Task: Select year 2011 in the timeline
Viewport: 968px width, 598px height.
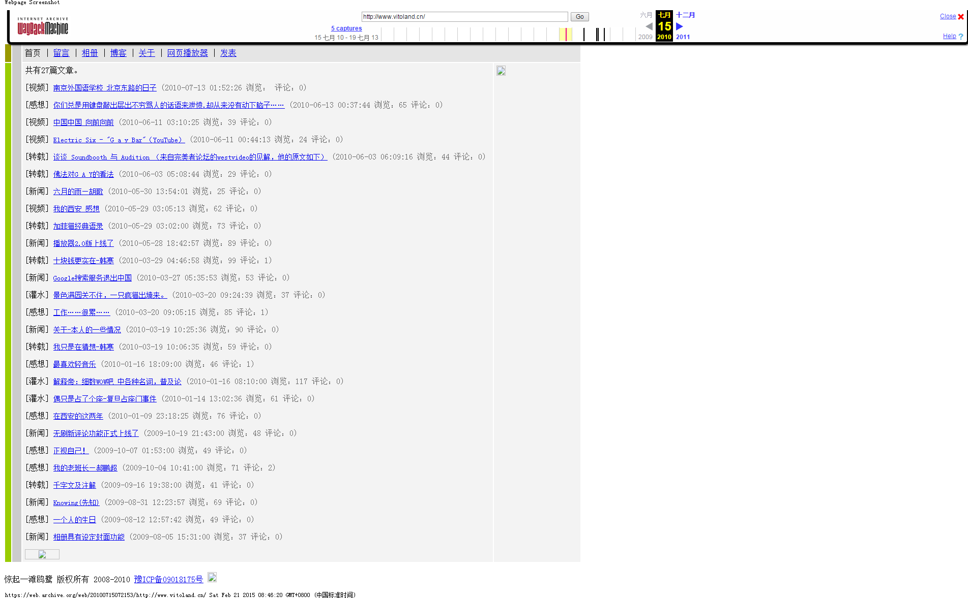Action: [x=683, y=37]
